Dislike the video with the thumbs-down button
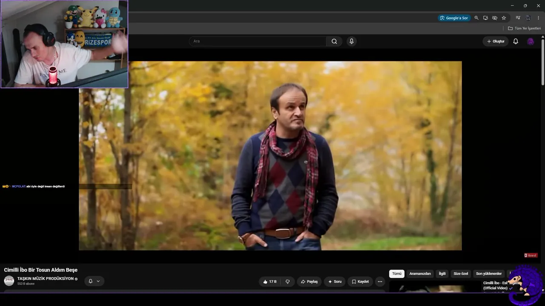The width and height of the screenshot is (545, 306). [287, 281]
